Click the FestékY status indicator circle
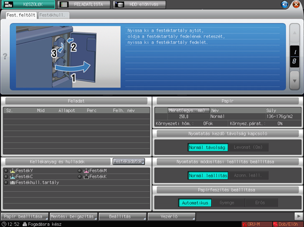 click(x=6, y=171)
